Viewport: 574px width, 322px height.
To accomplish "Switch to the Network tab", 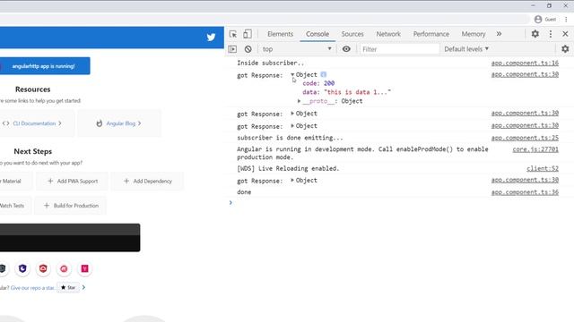I will [388, 34].
